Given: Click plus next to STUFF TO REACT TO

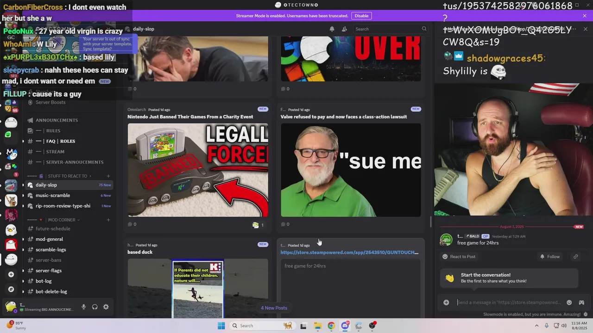Looking at the screenshot, I should coord(108,176).
